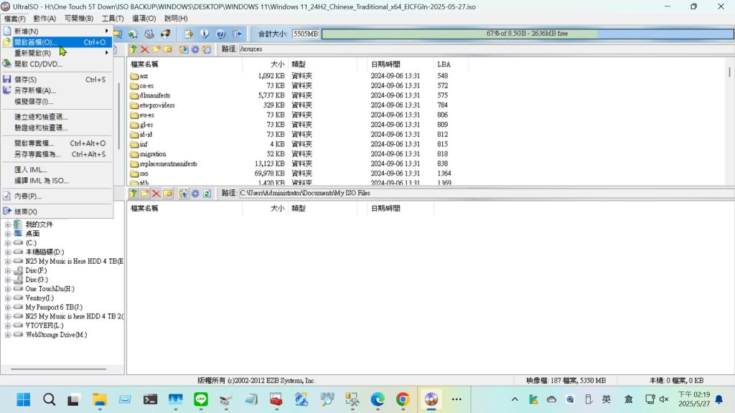The width and height of the screenshot is (735, 413).
Task: Click the up-folder arrow icon beside /sources path
Action: tap(133, 49)
